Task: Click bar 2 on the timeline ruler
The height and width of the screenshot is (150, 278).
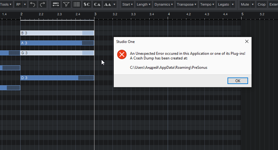Action: [22, 14]
